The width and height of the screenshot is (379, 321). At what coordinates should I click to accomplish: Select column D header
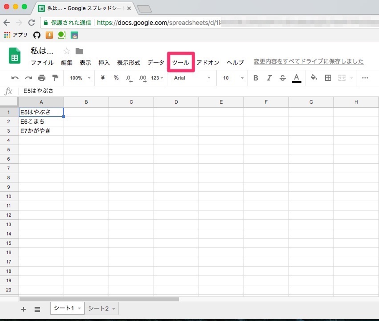[176, 102]
